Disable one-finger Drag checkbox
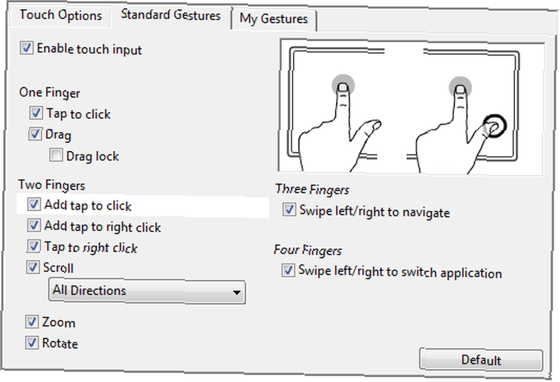The height and width of the screenshot is (382, 560). pyautogui.click(x=35, y=134)
